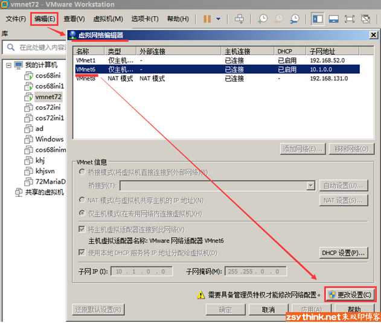This screenshot has width=381, height=323.
Task: Open the 帮助(H) menu
Action: click(178, 19)
